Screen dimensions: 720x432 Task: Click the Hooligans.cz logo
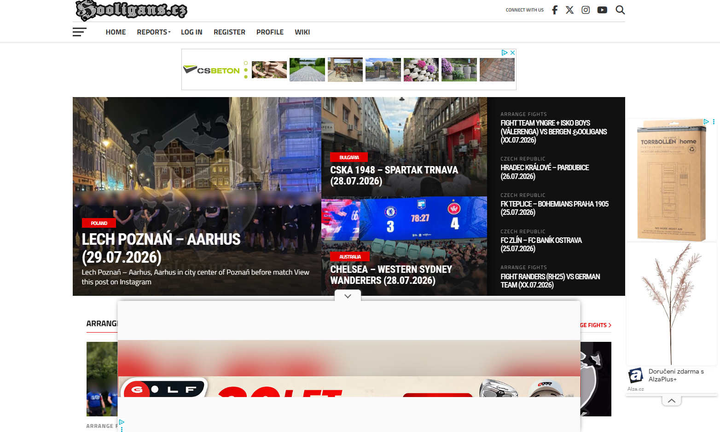click(x=132, y=10)
